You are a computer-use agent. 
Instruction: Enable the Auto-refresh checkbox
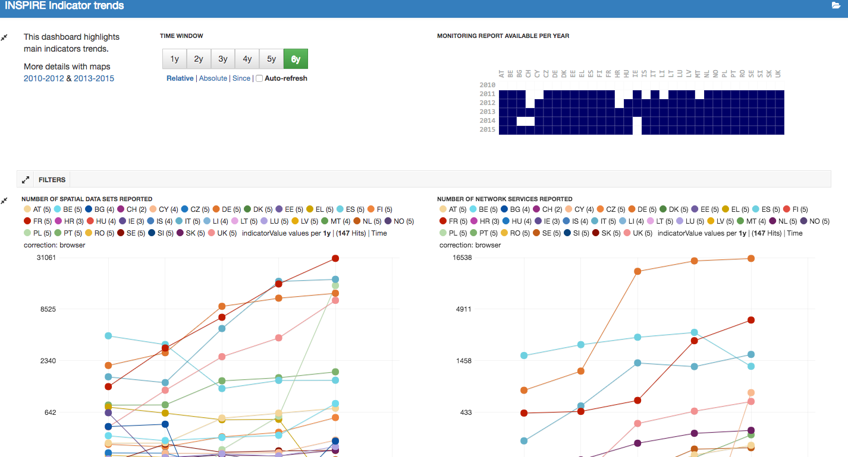[259, 78]
